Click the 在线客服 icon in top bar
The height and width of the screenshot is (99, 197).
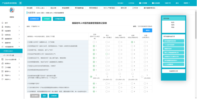153,3
